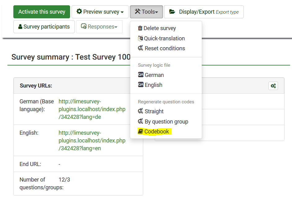292x198 pixels.
Task: Click the book icon next to Codebook
Action: [140, 132]
